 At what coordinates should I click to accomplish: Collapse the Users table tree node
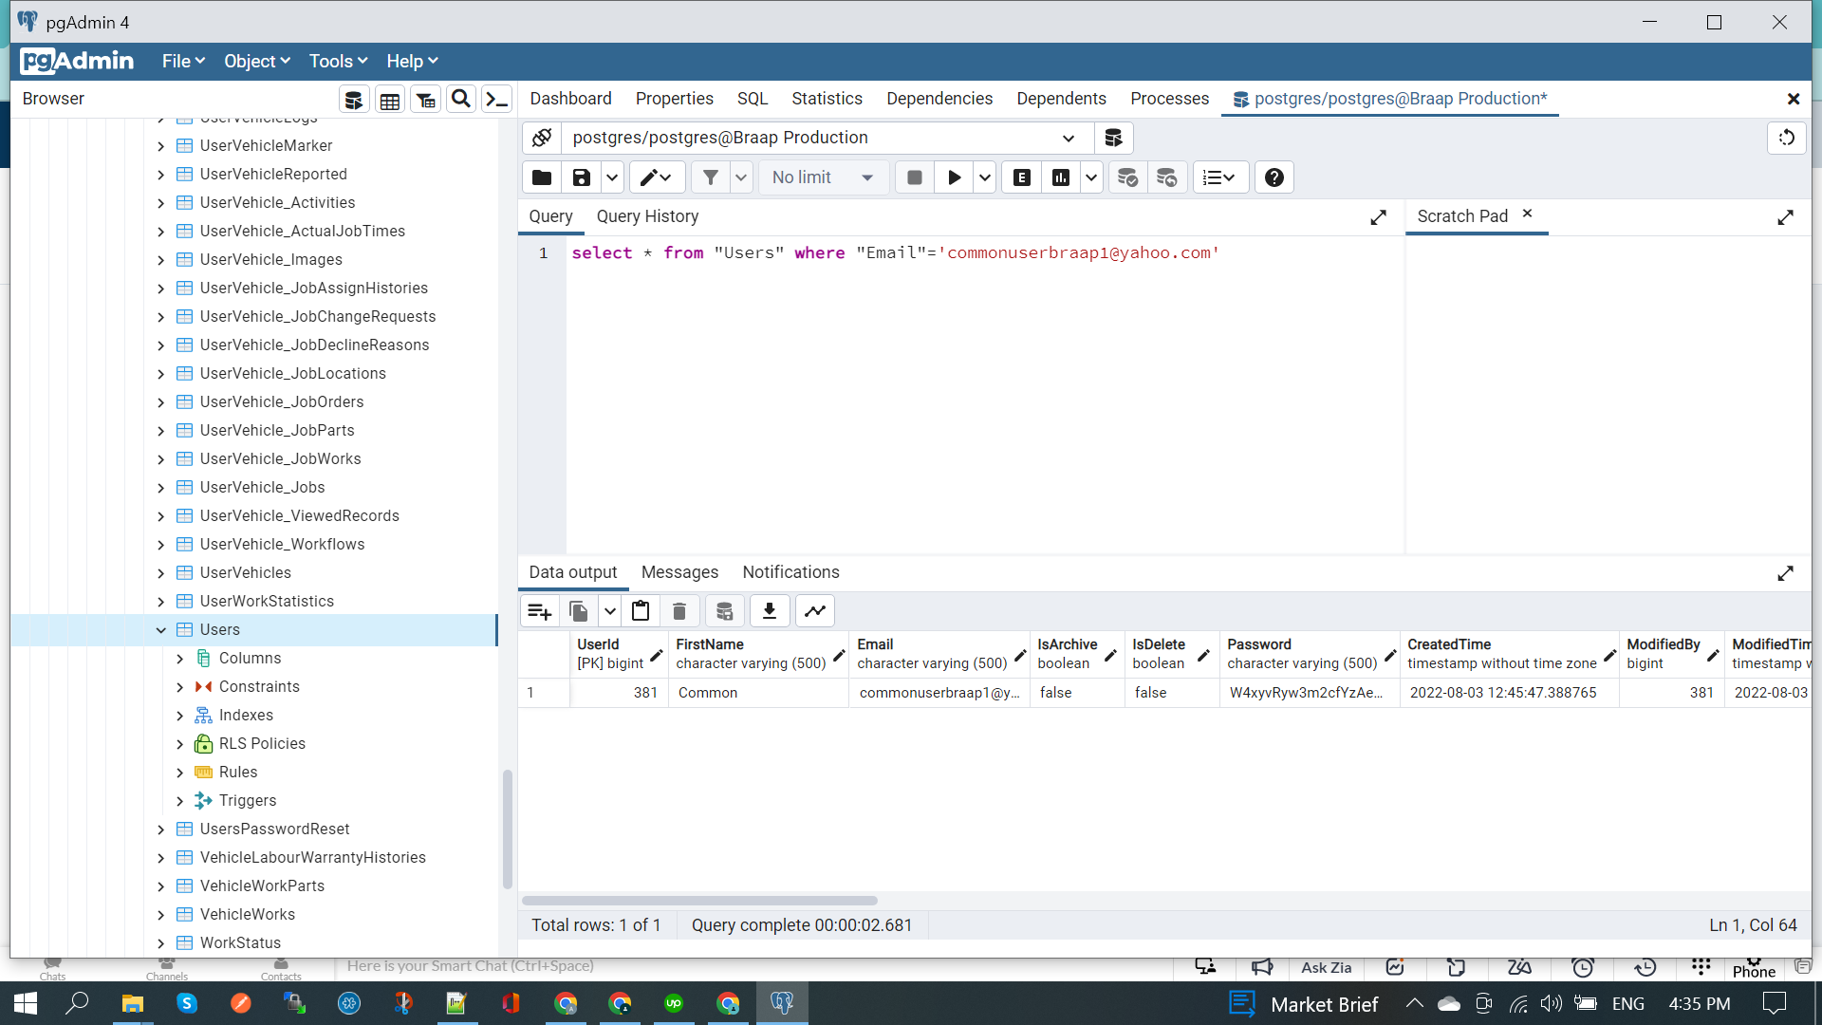pyautogui.click(x=160, y=630)
